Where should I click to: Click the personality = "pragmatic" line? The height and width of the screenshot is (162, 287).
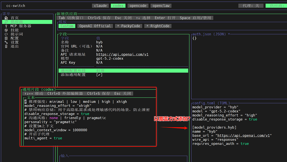(50, 122)
